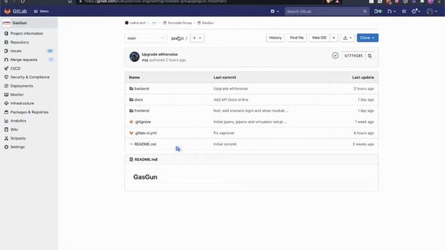Open the .gitlab-ci.yml file
This screenshot has height=250, width=445.
[145, 133]
